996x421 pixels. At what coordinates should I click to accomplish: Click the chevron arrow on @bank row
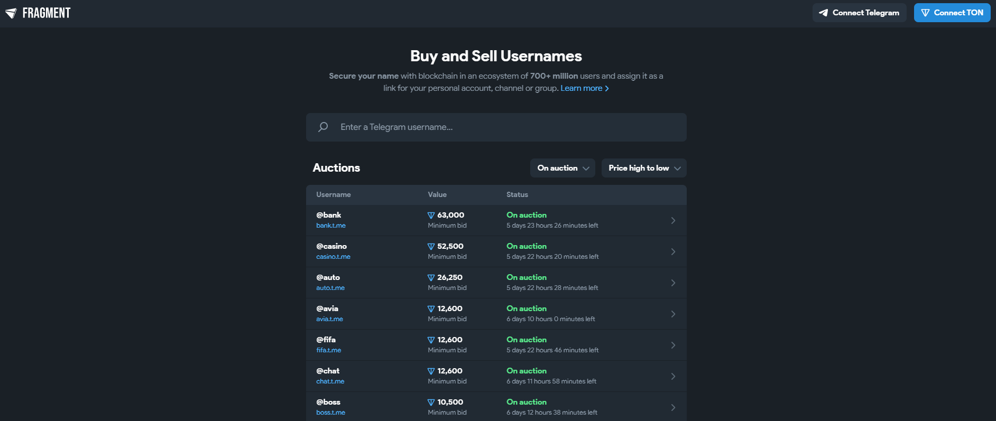click(673, 220)
